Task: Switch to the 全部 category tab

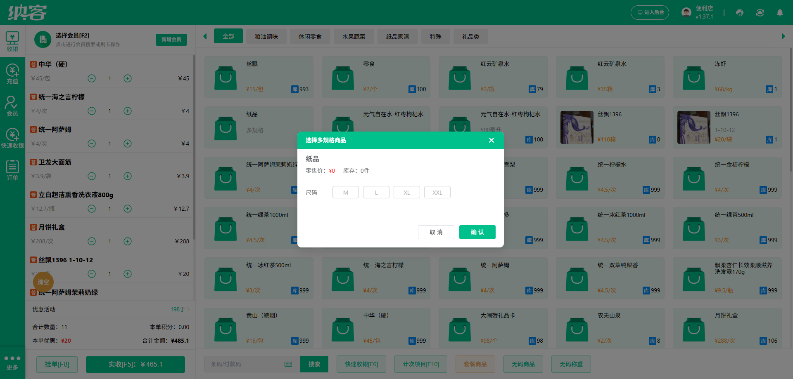Action: coord(228,36)
